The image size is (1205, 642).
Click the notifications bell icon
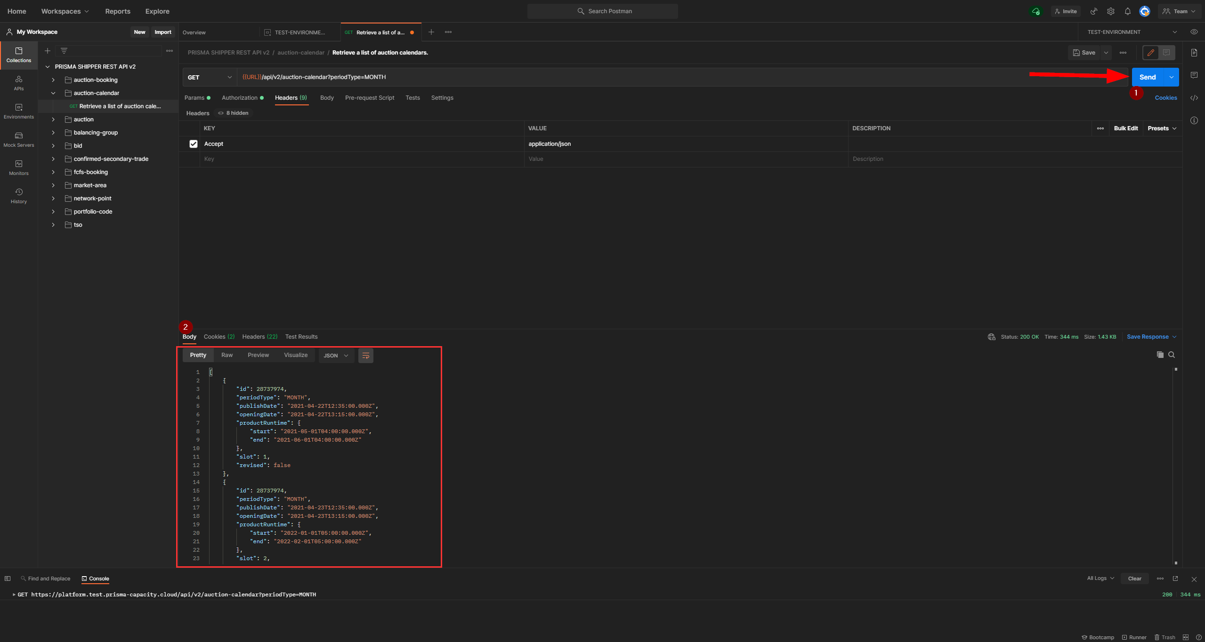pyautogui.click(x=1127, y=11)
